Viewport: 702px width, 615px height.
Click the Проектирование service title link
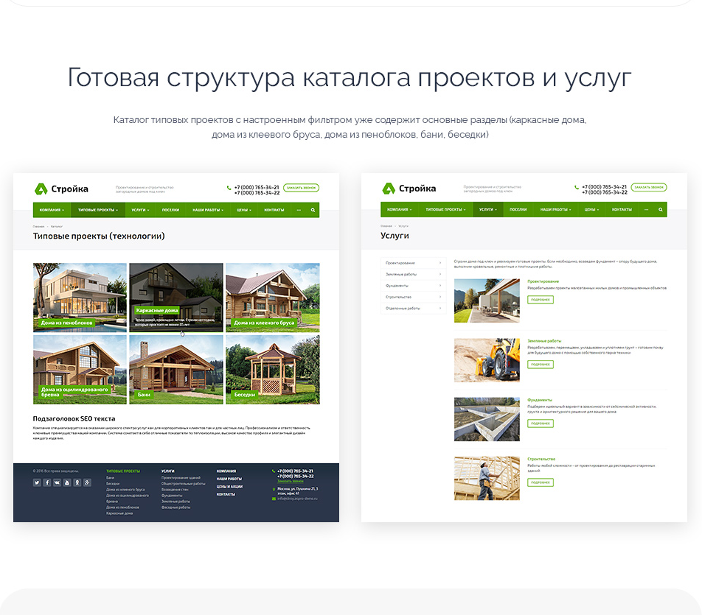[x=543, y=282]
